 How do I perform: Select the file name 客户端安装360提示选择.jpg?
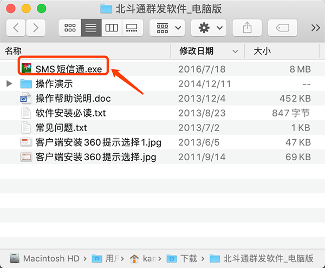click(96, 157)
